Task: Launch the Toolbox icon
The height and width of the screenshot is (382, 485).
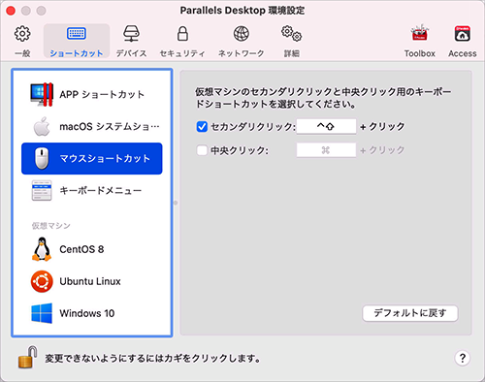Action: click(419, 33)
